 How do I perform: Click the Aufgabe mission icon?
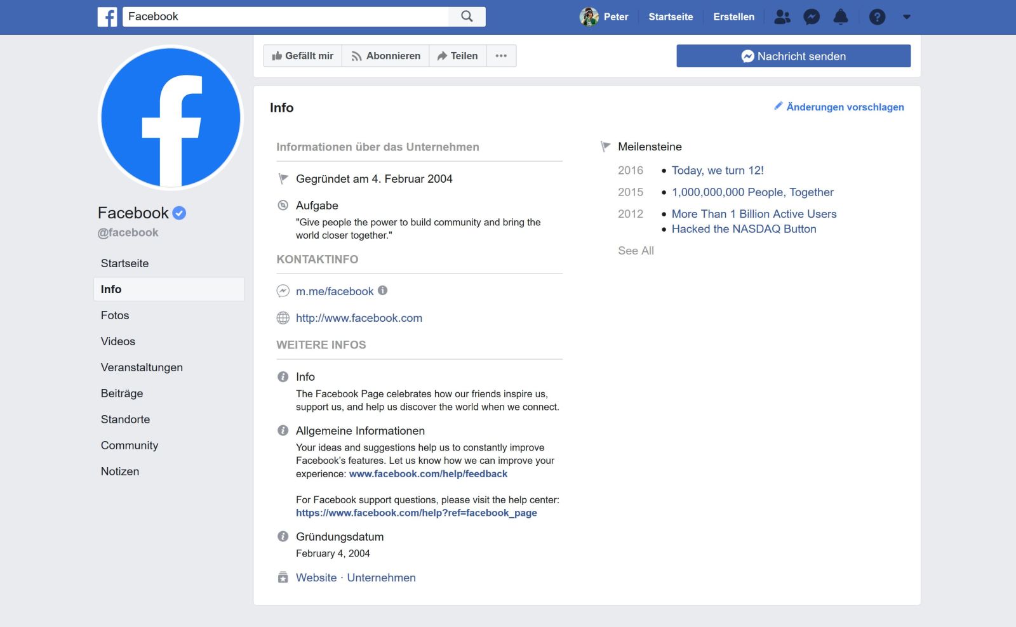tap(283, 205)
